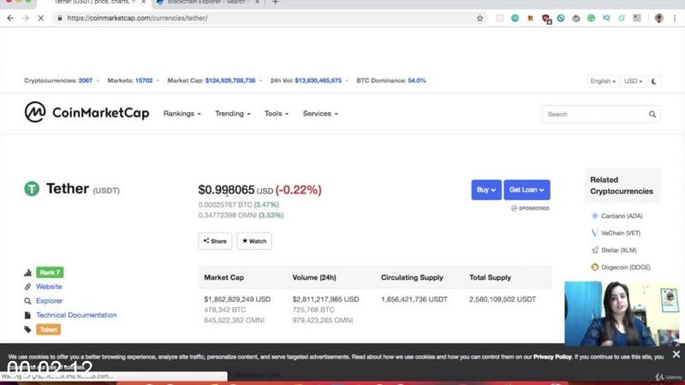Image resolution: width=685 pixels, height=385 pixels.
Task: Bookmark this page with the star icon
Action: pos(479,18)
